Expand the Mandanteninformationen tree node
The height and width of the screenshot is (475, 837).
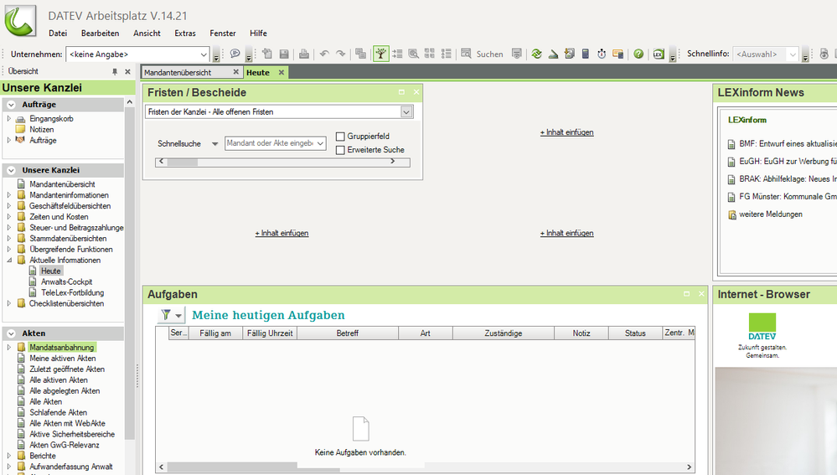tap(9, 195)
